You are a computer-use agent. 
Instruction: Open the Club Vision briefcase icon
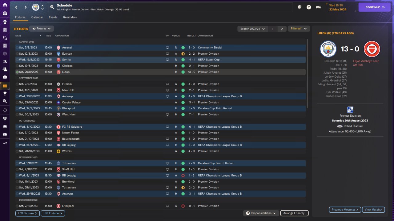(x=5, y=126)
